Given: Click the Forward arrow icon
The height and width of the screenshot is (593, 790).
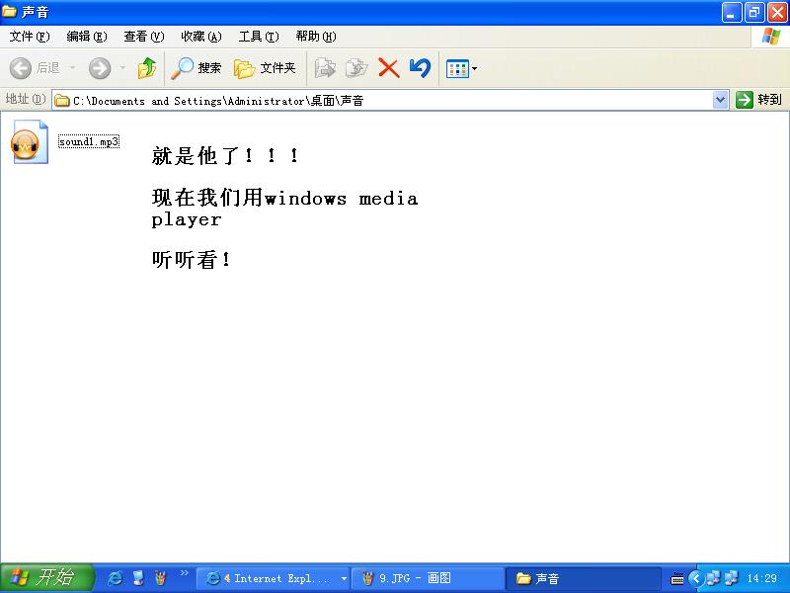Looking at the screenshot, I should coord(100,68).
